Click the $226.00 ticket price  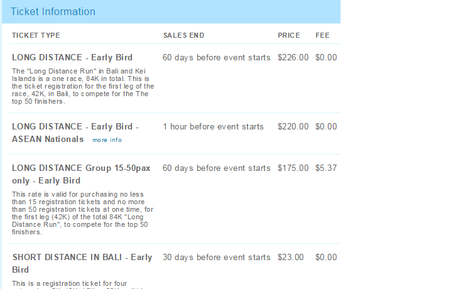tap(293, 57)
